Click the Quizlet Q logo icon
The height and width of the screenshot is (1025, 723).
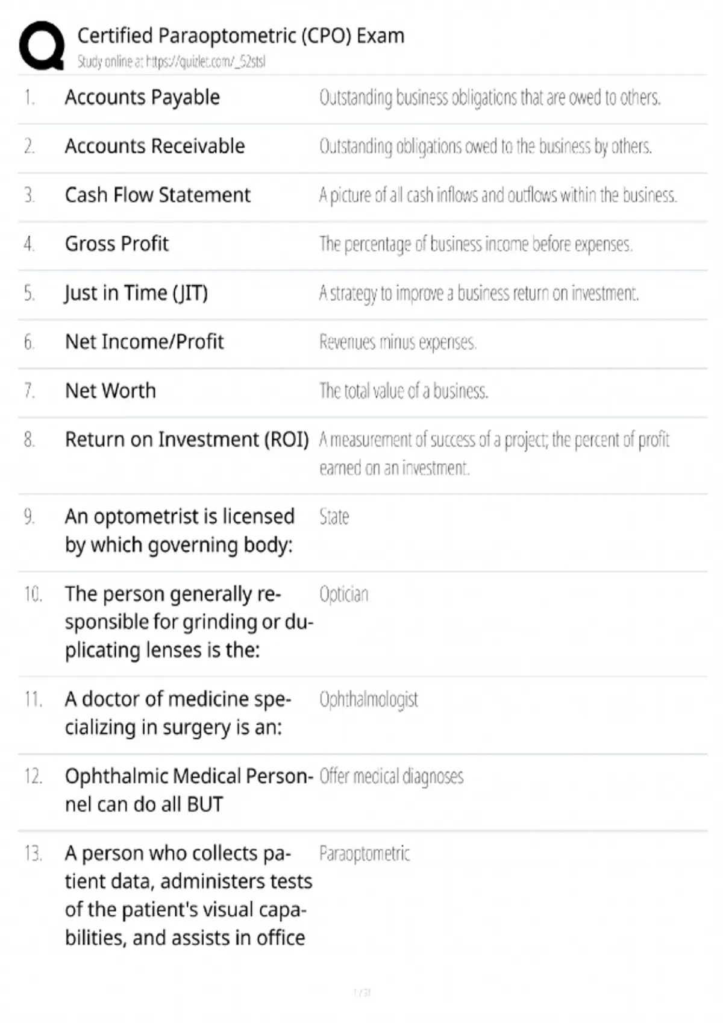click(x=42, y=46)
